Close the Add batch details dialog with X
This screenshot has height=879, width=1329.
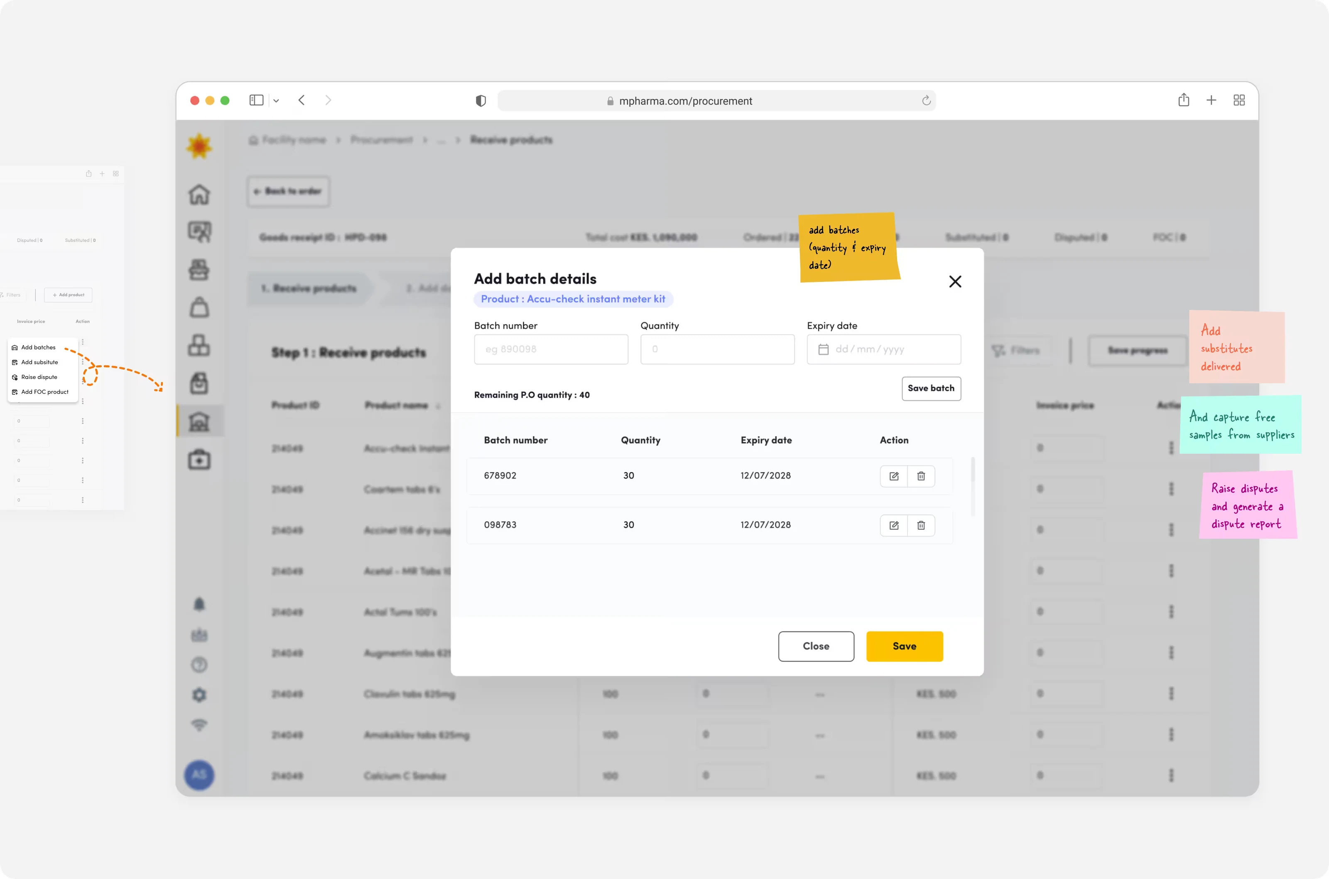pos(955,281)
